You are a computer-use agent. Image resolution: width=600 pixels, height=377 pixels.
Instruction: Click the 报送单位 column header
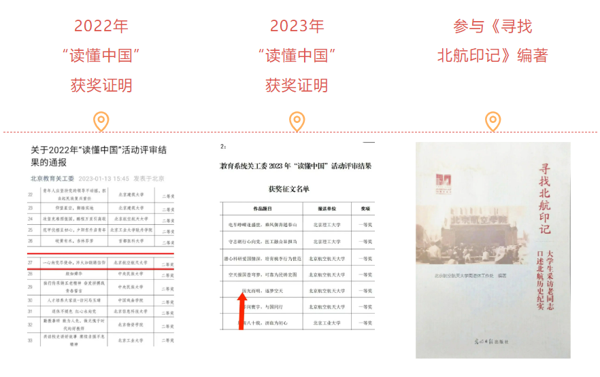click(329, 209)
